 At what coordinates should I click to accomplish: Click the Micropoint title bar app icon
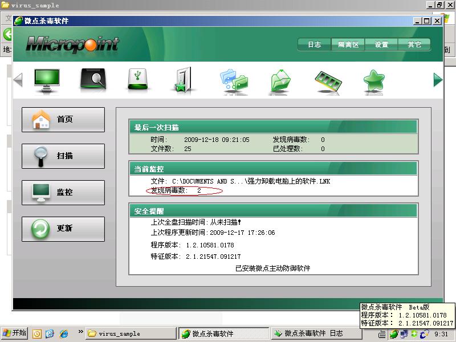point(18,21)
